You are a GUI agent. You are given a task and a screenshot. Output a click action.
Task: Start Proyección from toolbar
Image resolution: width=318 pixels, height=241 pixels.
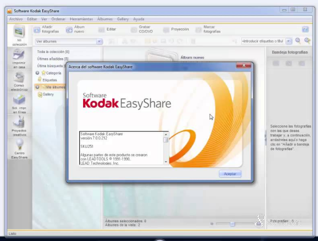(x=176, y=29)
